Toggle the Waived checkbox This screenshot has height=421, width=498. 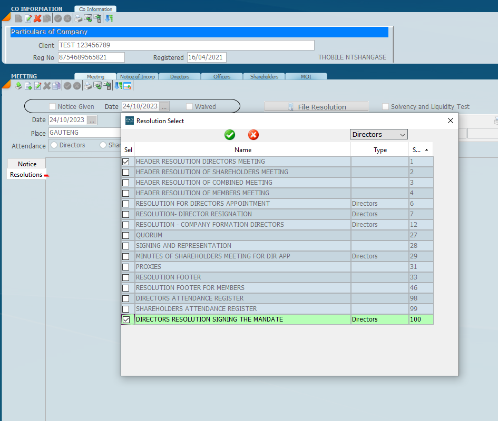(189, 107)
